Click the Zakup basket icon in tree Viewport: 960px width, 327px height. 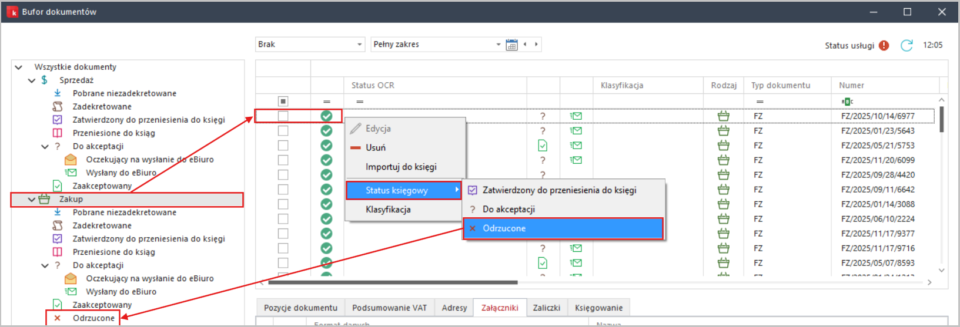click(x=45, y=200)
